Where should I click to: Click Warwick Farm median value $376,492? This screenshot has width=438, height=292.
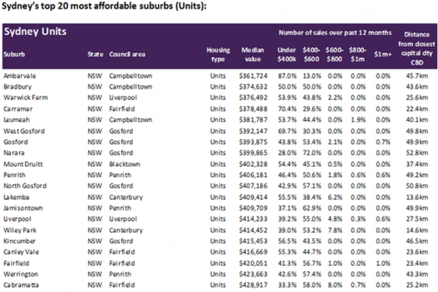pos(253,98)
